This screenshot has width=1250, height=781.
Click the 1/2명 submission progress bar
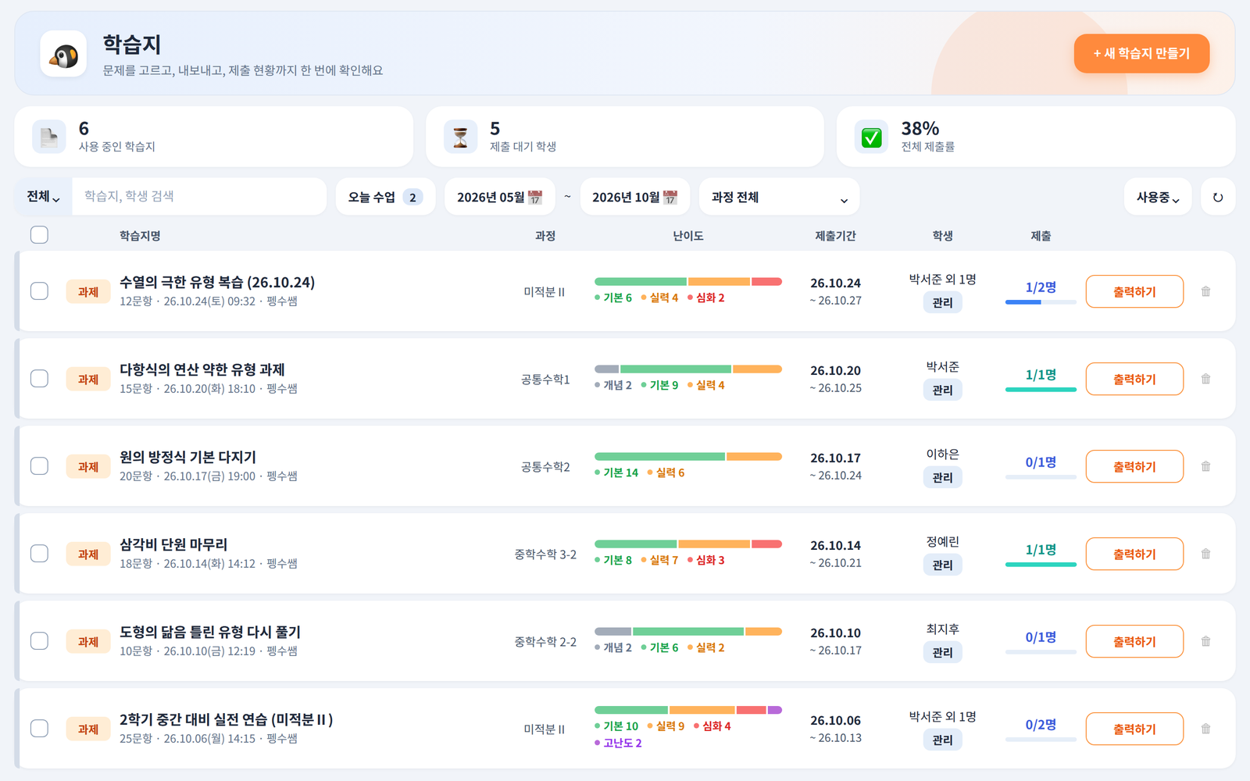pos(1041,302)
